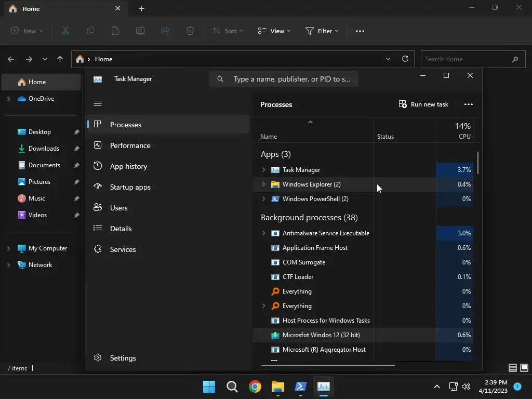Select Host Process for Windows Tasks
This screenshot has width=532, height=399.
click(363, 320)
